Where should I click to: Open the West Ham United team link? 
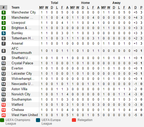25,115
